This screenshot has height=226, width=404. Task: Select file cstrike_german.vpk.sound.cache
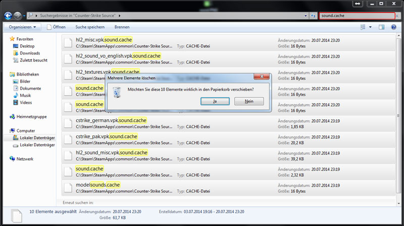pos(228,123)
